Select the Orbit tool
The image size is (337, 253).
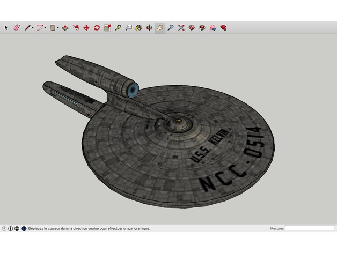pos(149,28)
